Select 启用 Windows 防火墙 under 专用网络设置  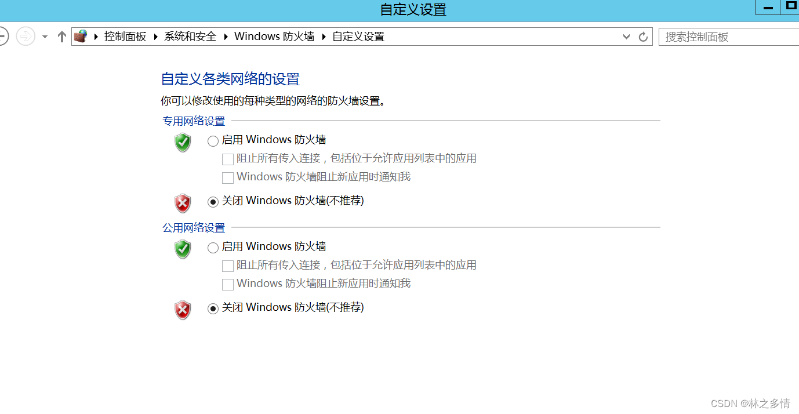click(213, 141)
